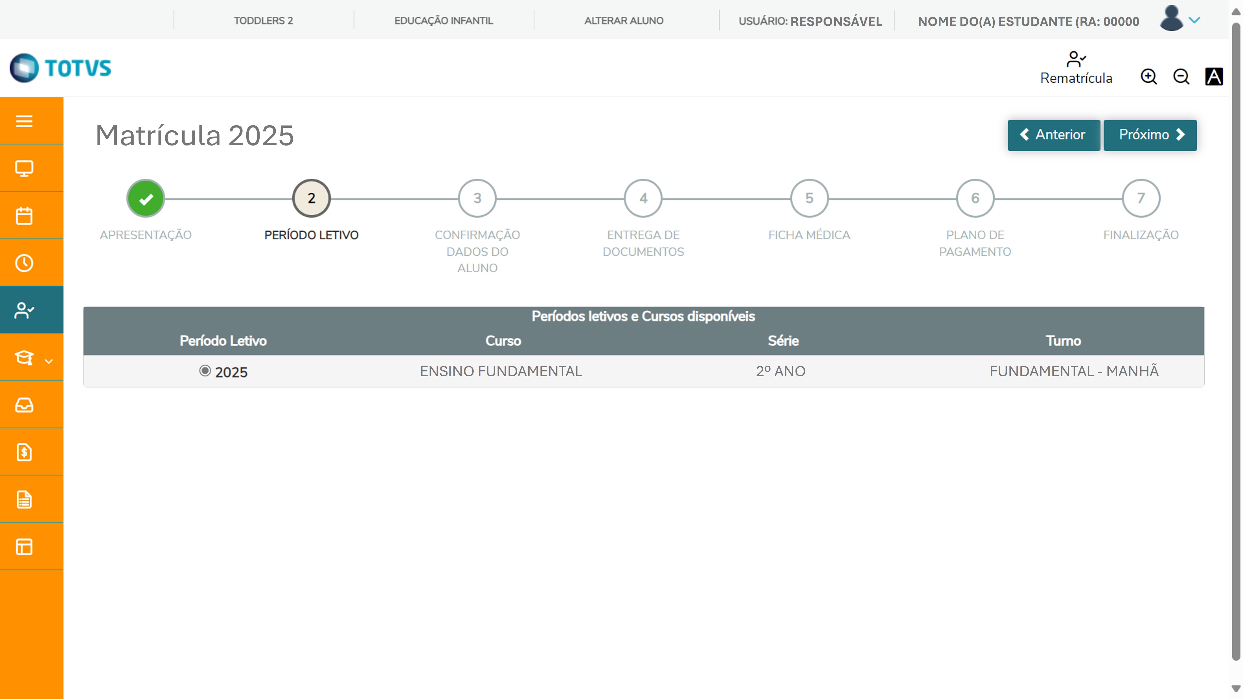Viewport: 1243px width, 699px height.
Task: Click the monitor icon in sidebar
Action: [x=24, y=168]
